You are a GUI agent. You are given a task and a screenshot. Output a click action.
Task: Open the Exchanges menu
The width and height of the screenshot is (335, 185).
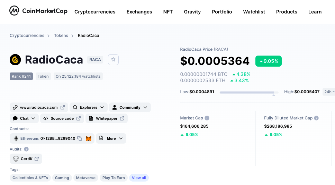pos(139,12)
